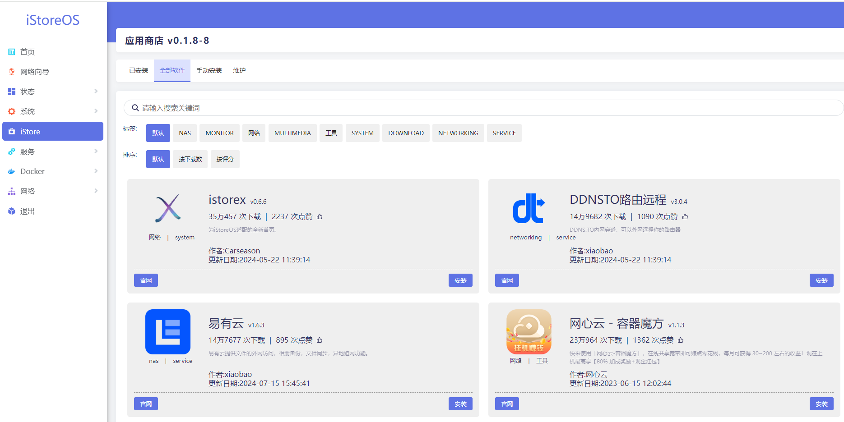
Task: Click thumbs-up icon for 易有云
Action: 320,340
